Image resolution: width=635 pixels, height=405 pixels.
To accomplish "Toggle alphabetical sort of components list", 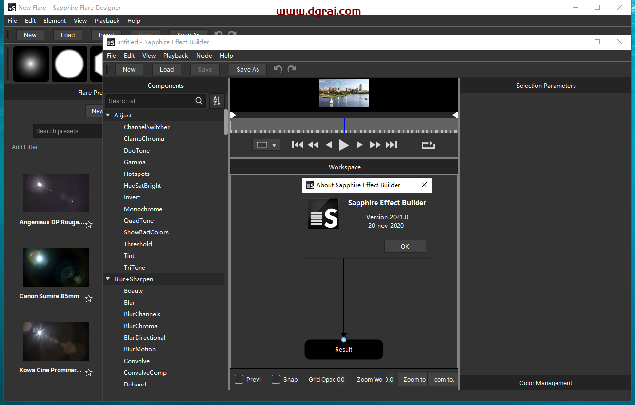I will tap(217, 101).
